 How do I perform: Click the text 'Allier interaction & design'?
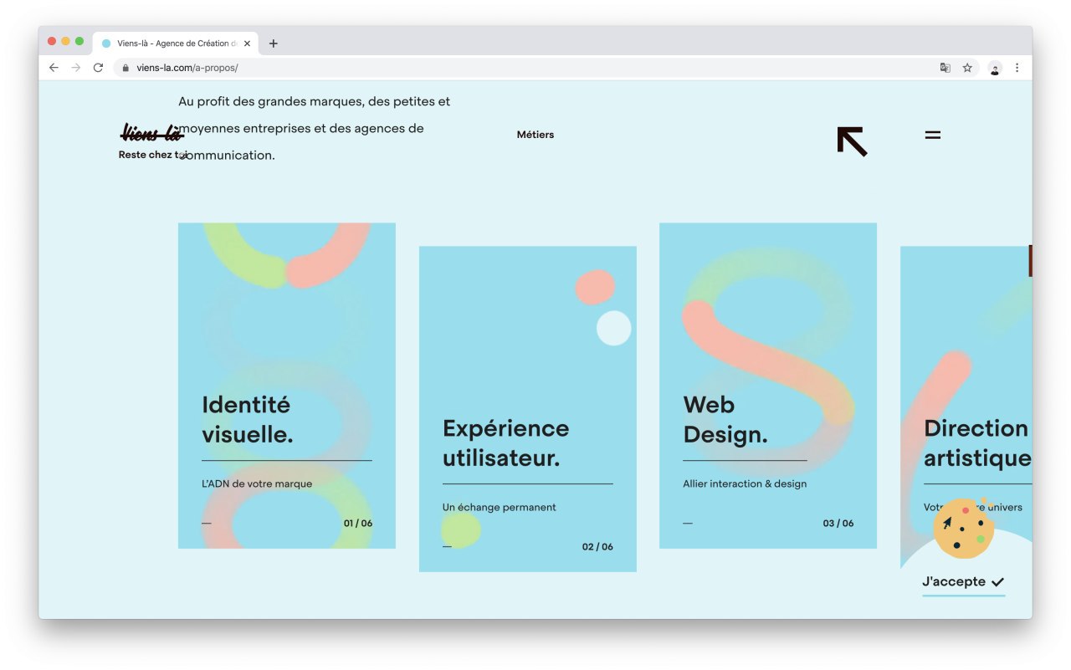click(x=745, y=483)
